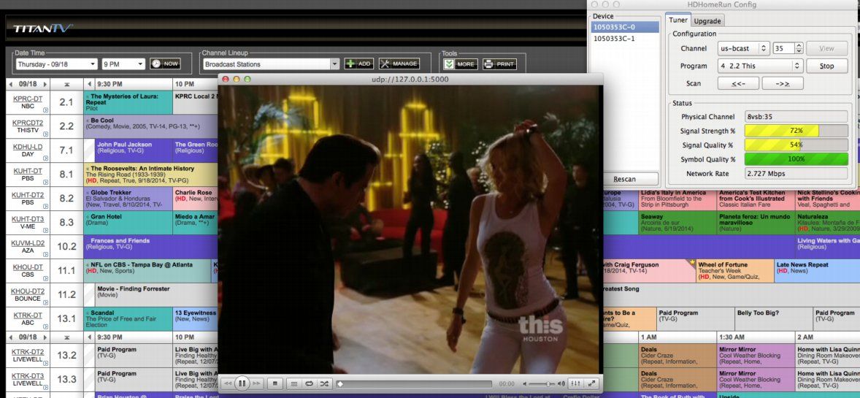Click the channel number field showing 35
This screenshot has height=398, width=860.
[x=784, y=48]
